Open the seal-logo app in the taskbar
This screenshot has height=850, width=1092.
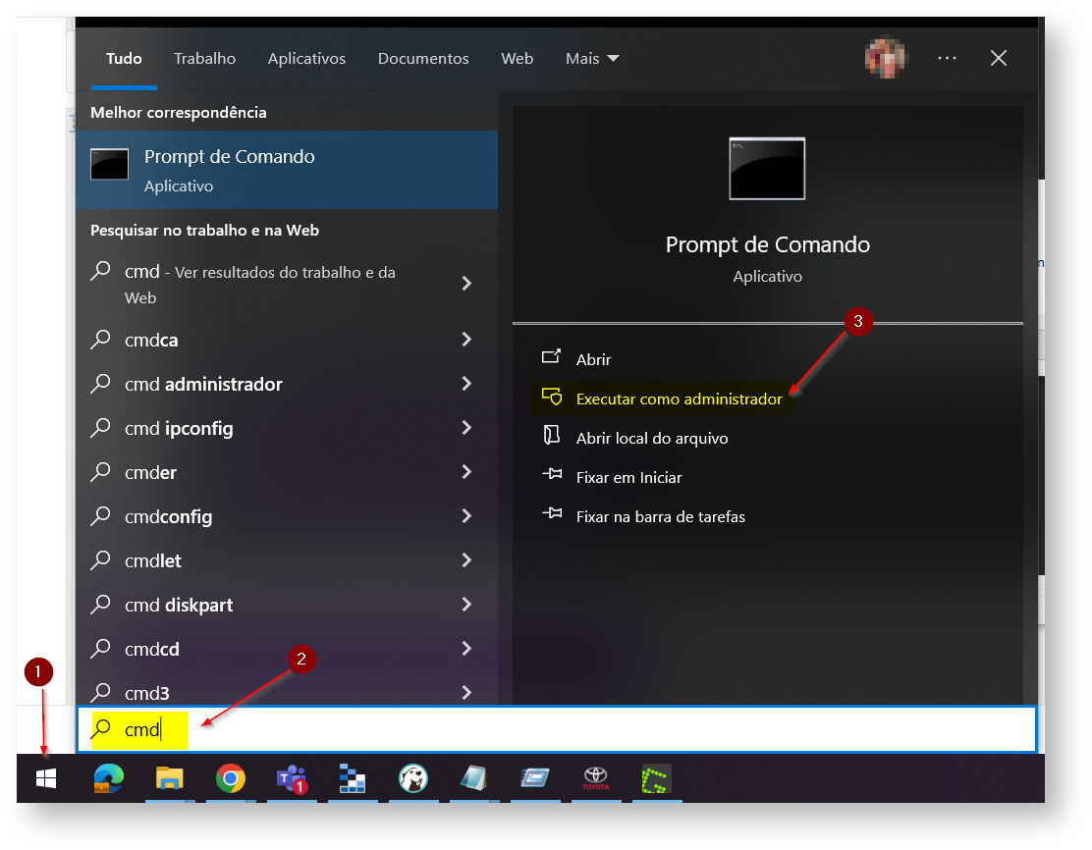tap(413, 778)
